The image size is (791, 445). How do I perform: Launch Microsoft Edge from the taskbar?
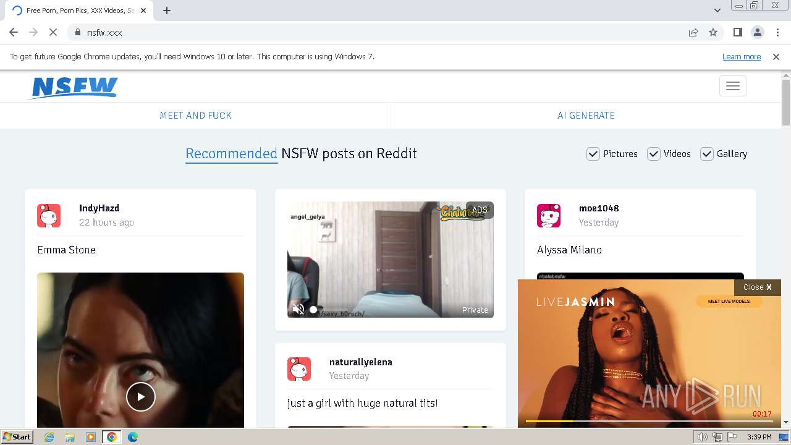tap(133, 437)
